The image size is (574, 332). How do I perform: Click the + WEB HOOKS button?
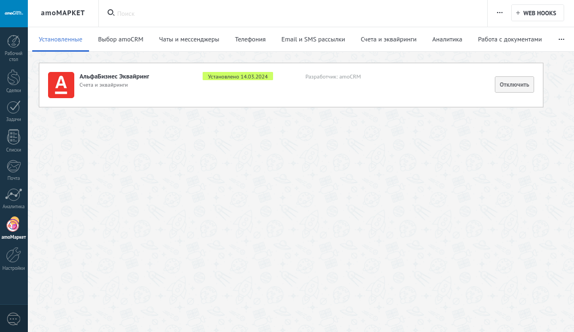(x=537, y=13)
